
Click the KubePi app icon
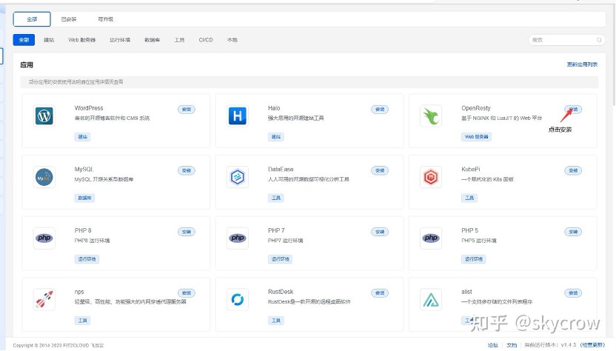(431, 177)
